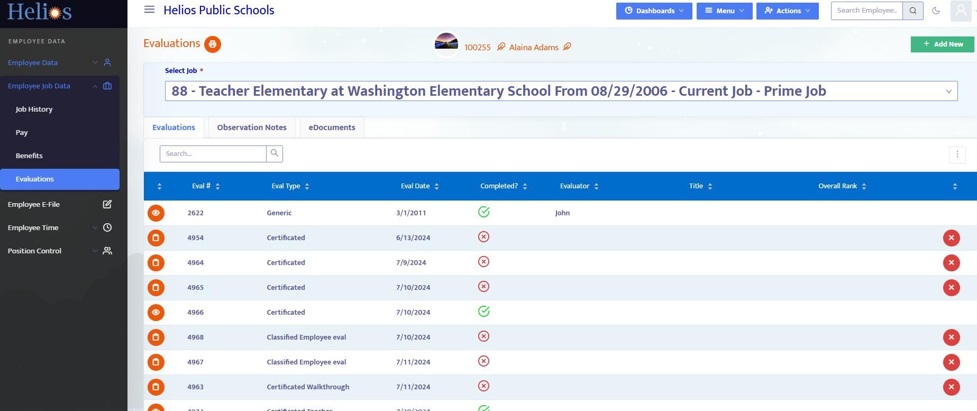This screenshot has width=977, height=411.
Task: Switch to the Observation Notes tab
Action: 252,127
